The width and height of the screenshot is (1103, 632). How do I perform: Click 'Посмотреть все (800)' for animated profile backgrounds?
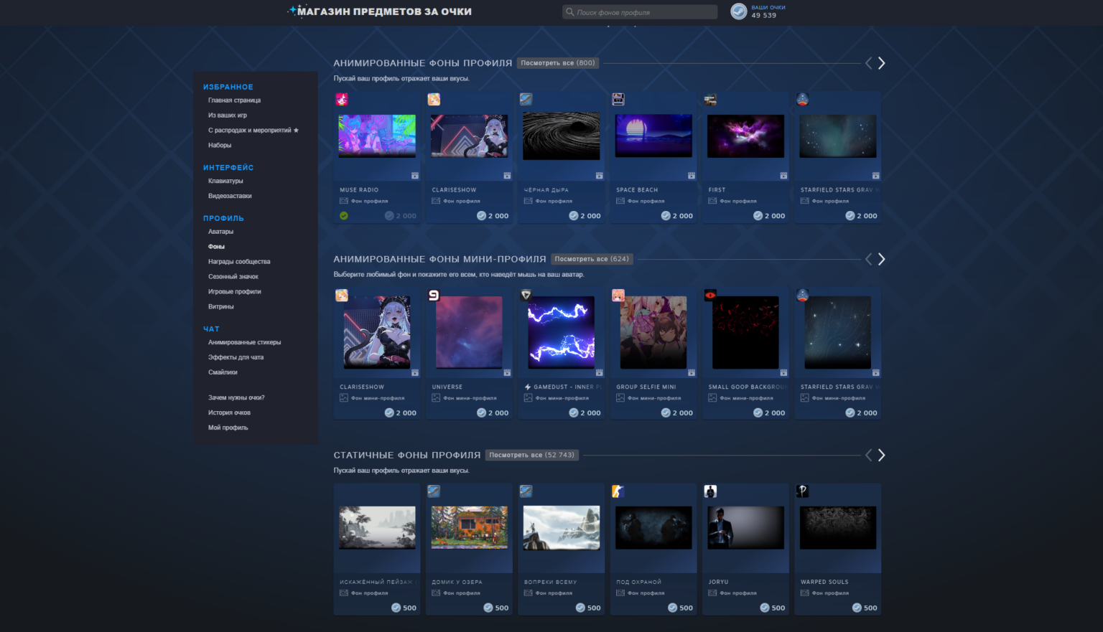557,62
